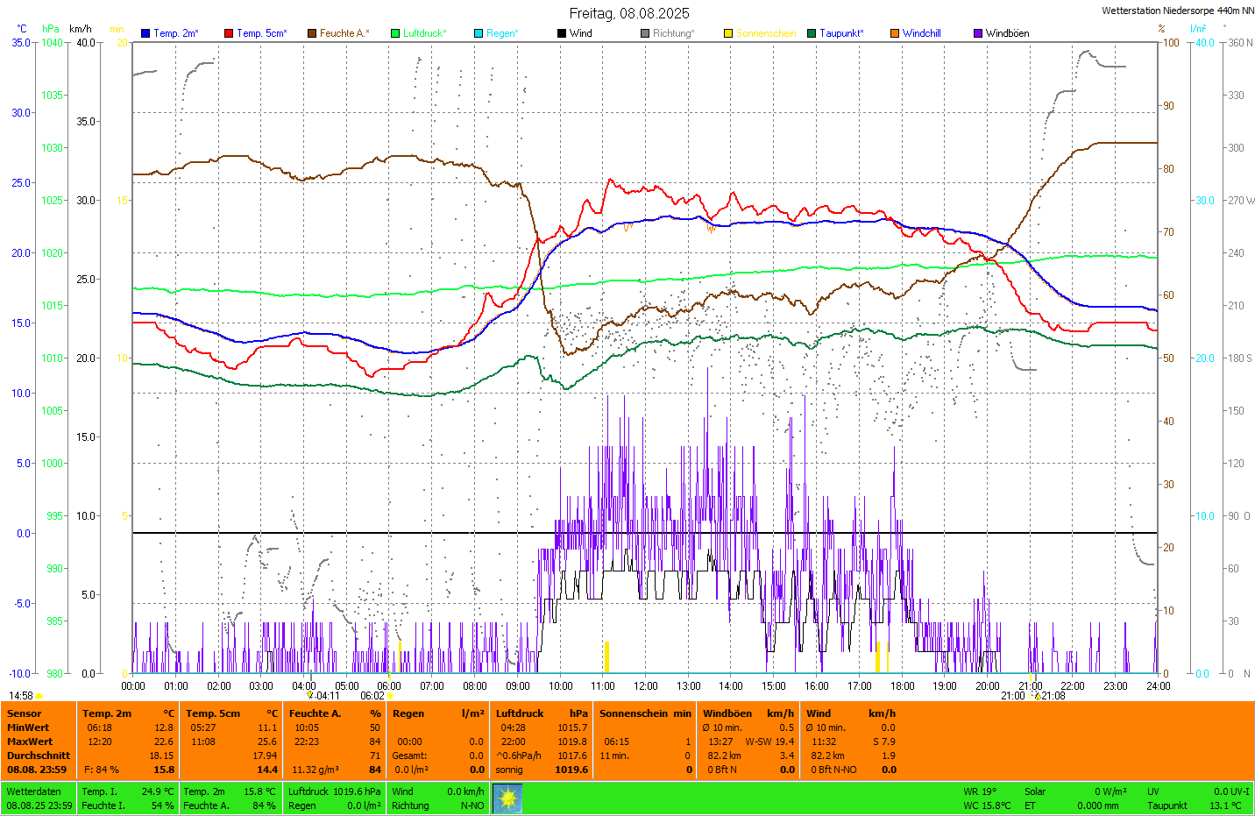
Task: Select the purple Windböen legend square
Action: point(978,33)
